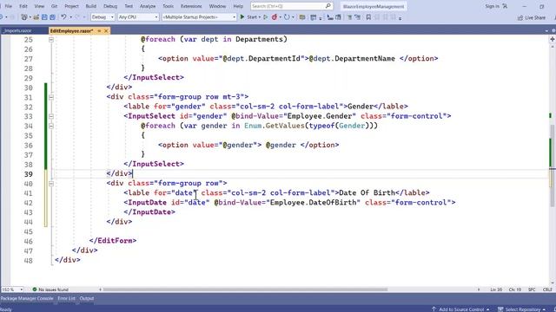Viewport: 556px width, 312px height.
Task: Open the Package Manager Console tab
Action: click(27, 298)
